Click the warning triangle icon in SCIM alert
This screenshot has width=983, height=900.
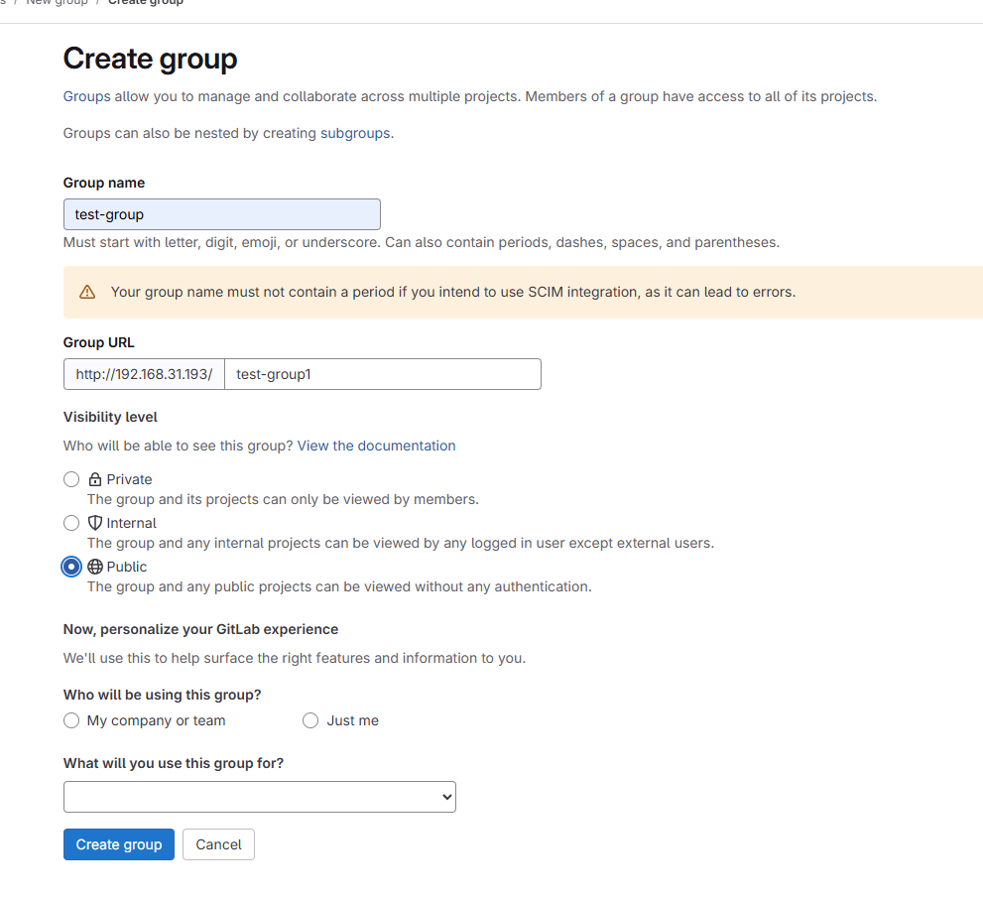[x=87, y=293]
